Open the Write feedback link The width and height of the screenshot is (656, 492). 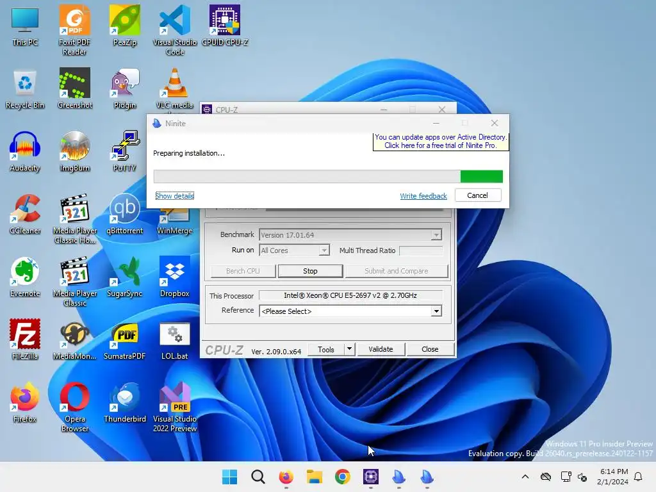tap(423, 196)
